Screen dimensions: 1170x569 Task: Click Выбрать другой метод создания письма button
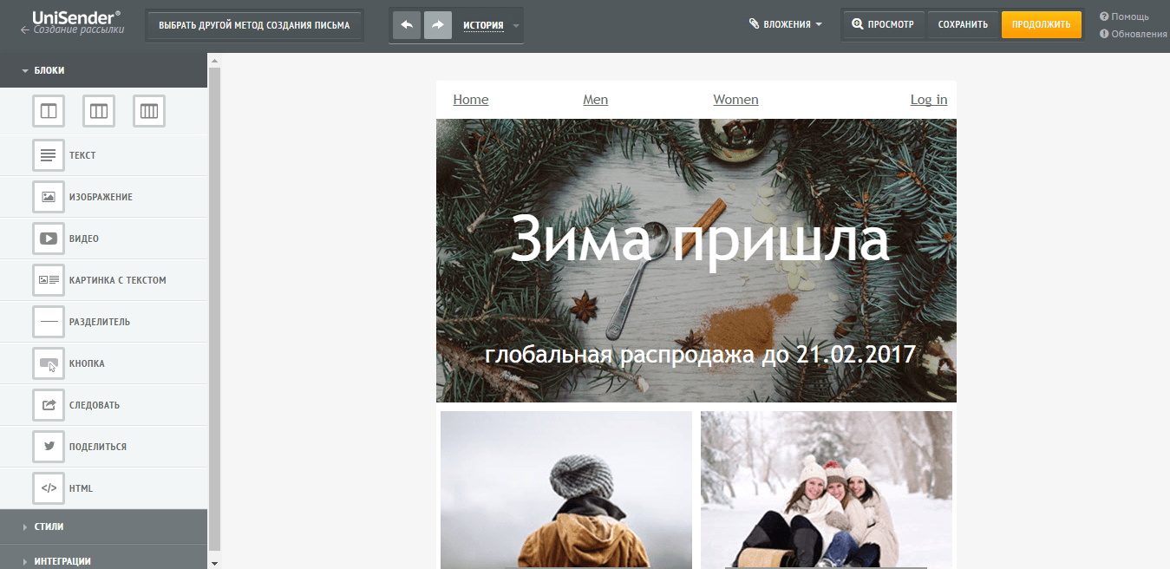254,25
